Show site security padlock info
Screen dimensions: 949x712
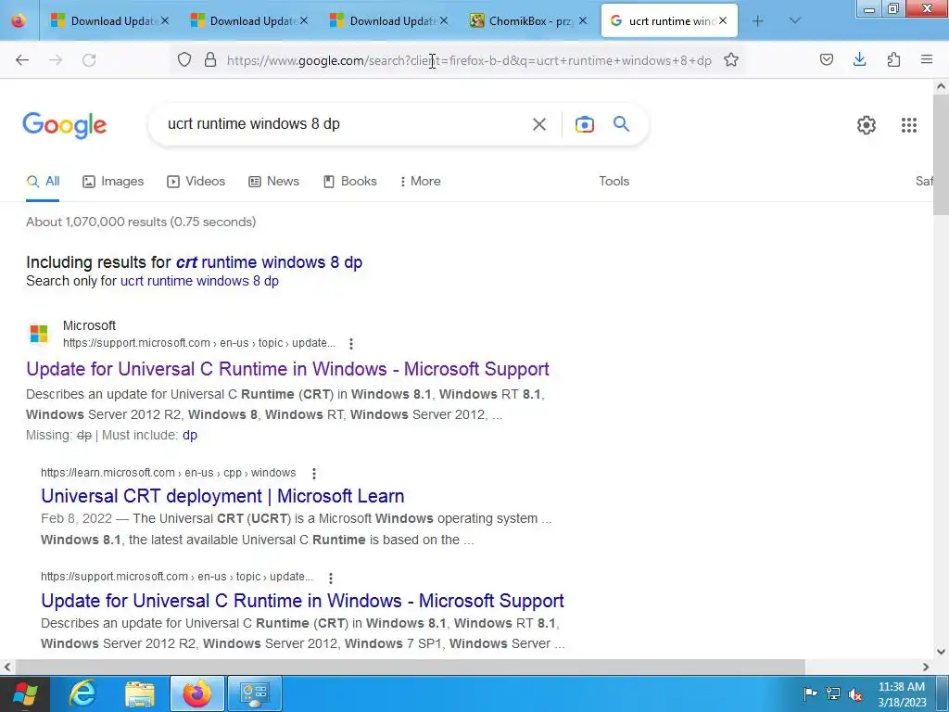pyautogui.click(x=210, y=60)
